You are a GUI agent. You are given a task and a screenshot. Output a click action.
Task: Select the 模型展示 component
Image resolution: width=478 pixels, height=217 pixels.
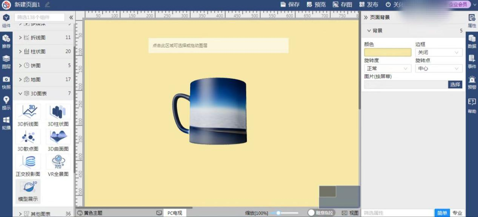coord(28,191)
